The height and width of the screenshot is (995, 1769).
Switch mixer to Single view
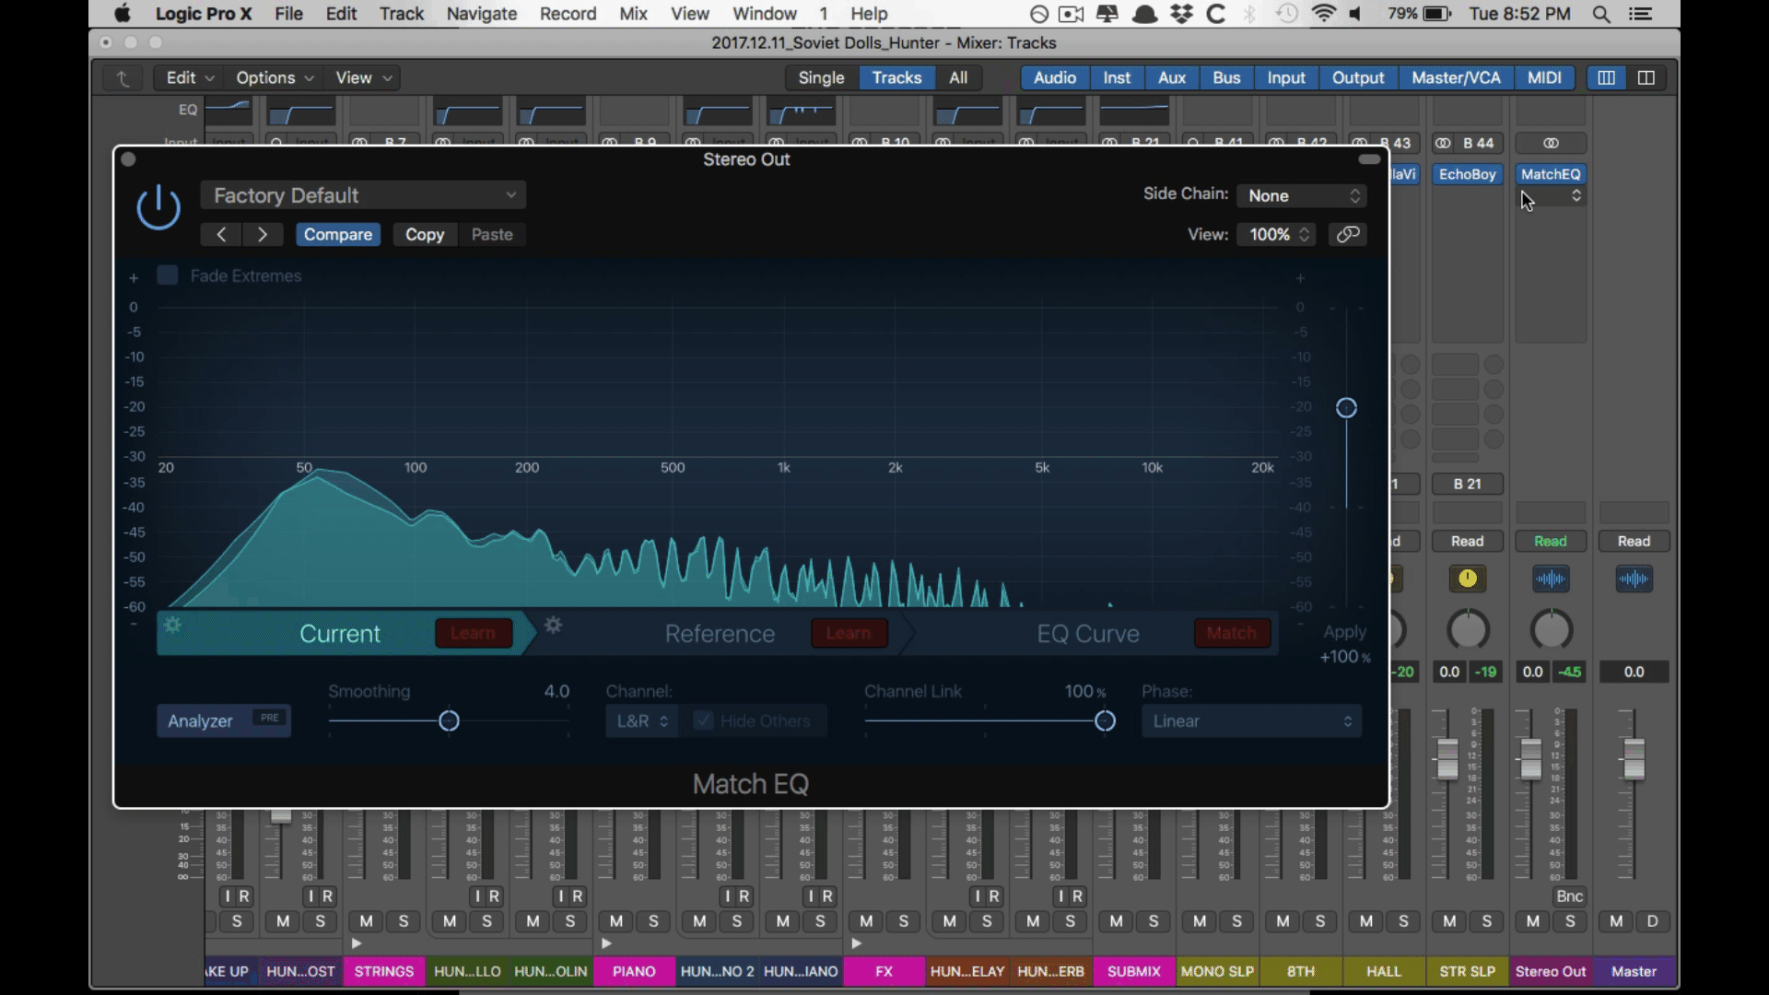(821, 78)
